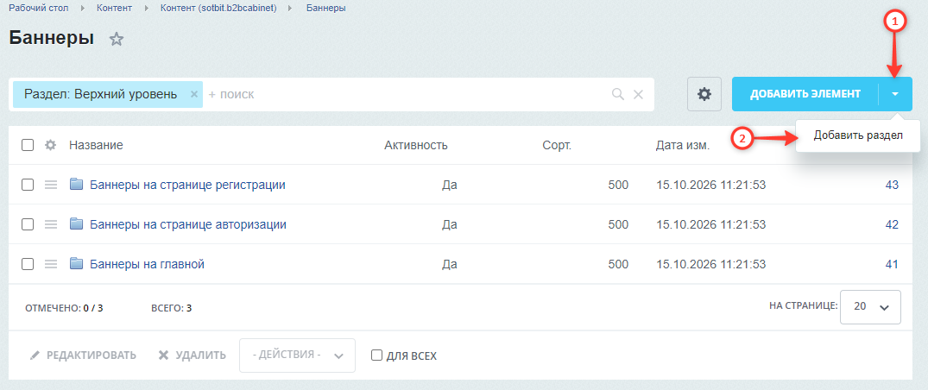Click folder icon of 'Баннеры на странице авторизации'
This screenshot has height=390, width=928.
(x=76, y=224)
